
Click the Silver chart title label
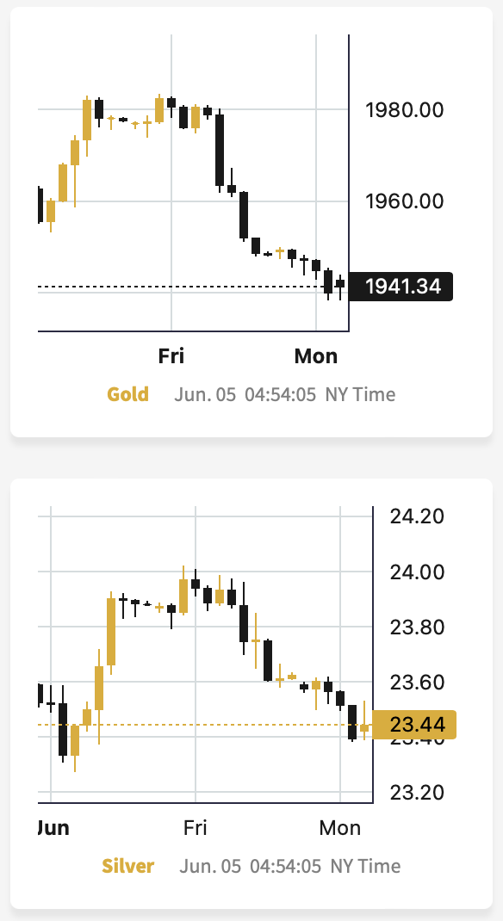(128, 866)
